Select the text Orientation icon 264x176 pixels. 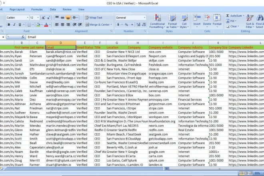tap(75, 18)
